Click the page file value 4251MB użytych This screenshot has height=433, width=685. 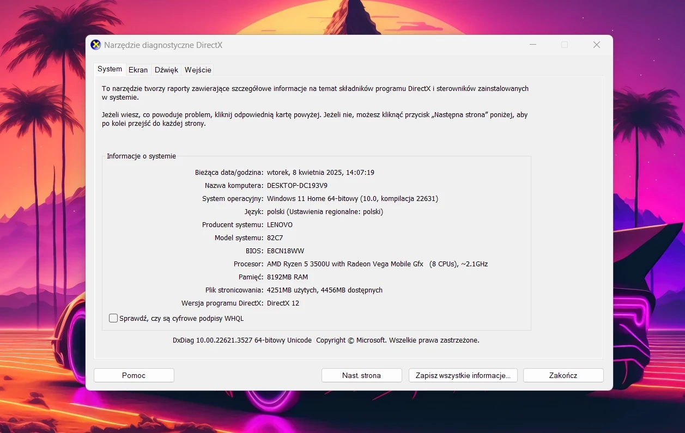[325, 290]
